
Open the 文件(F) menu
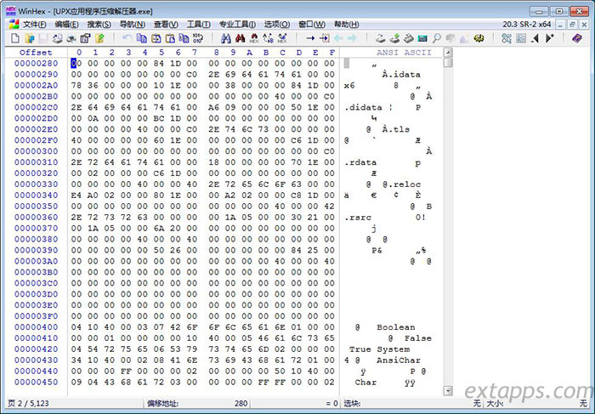tap(35, 25)
